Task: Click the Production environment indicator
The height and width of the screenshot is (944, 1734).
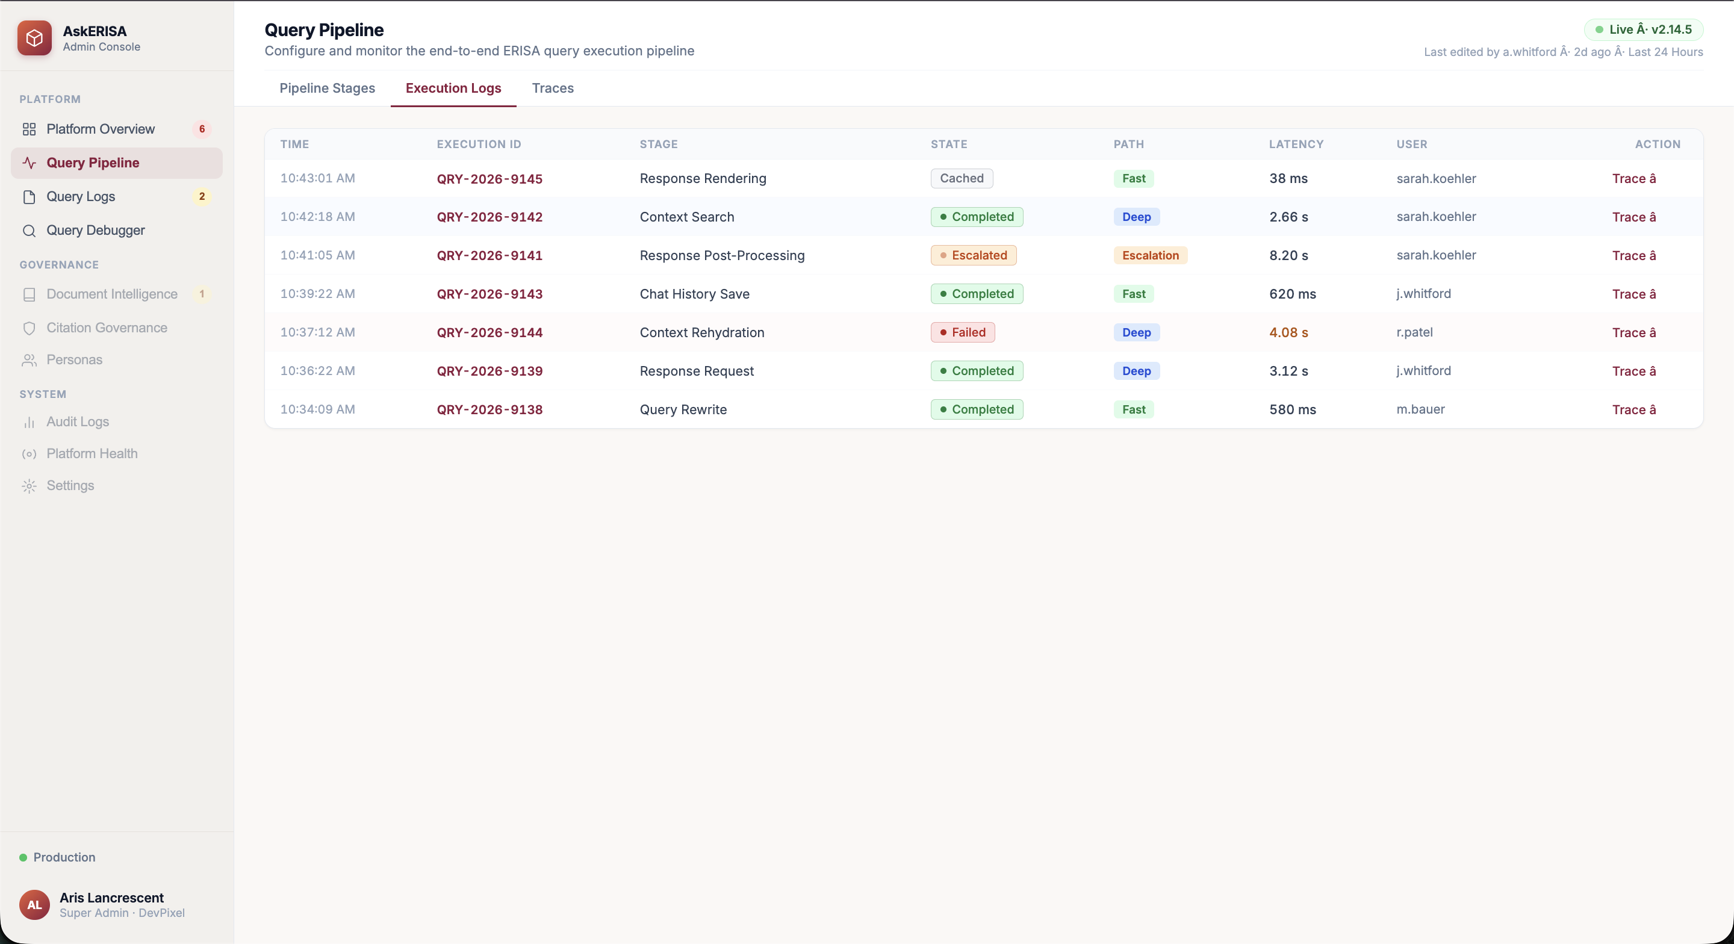Action: 58,857
